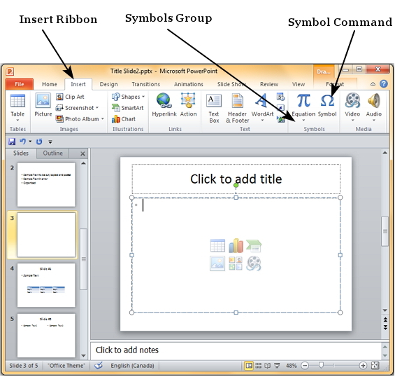Select slide 2 thumbnail
The height and width of the screenshot is (377, 395).
[46, 184]
